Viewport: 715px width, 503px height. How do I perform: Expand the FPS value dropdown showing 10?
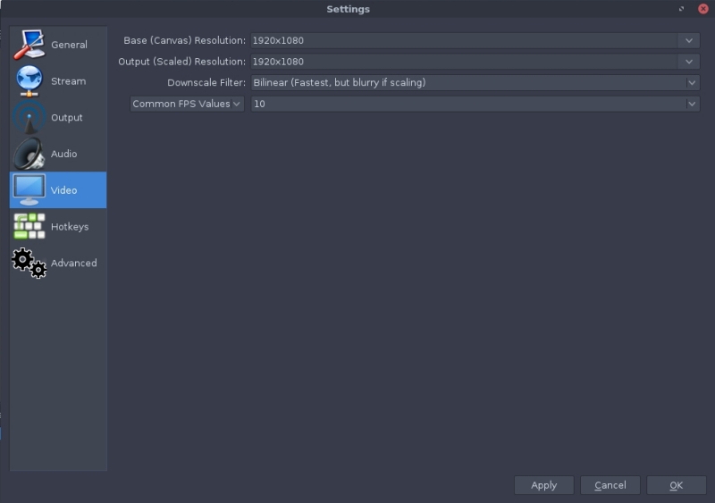pos(691,104)
